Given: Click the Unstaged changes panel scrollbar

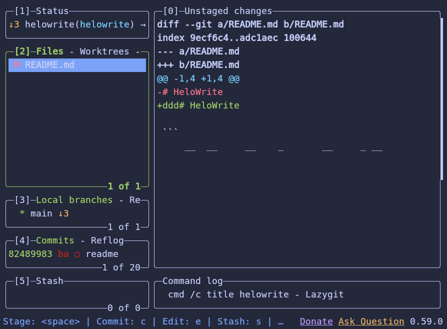Looking at the screenshot, I should [x=441, y=99].
